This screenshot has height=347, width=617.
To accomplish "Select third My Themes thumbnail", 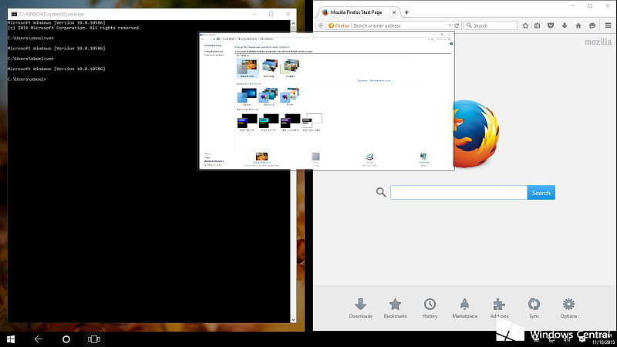I will pyautogui.click(x=291, y=68).
